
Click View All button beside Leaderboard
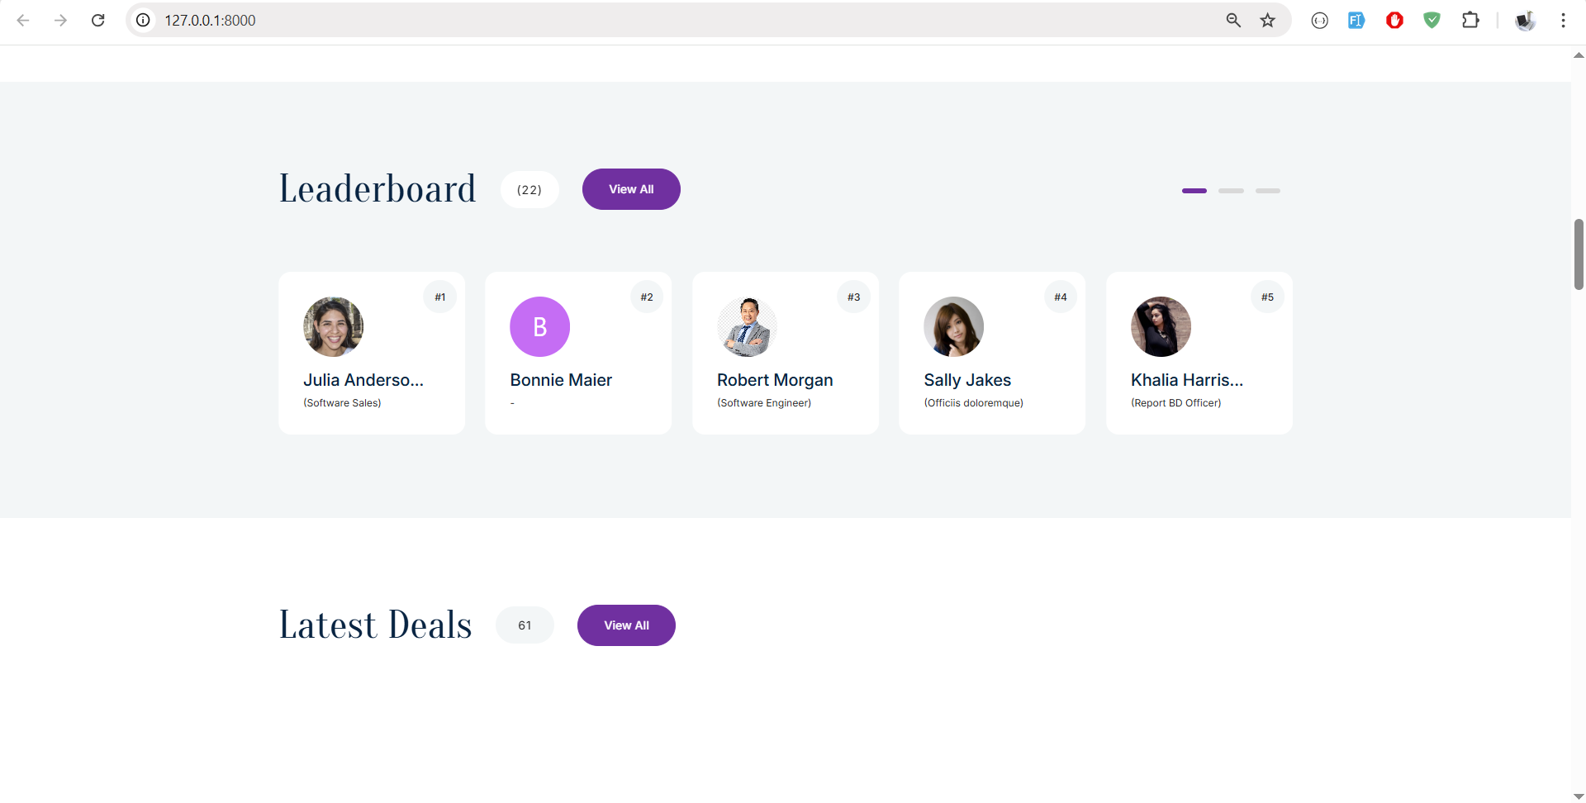(631, 189)
